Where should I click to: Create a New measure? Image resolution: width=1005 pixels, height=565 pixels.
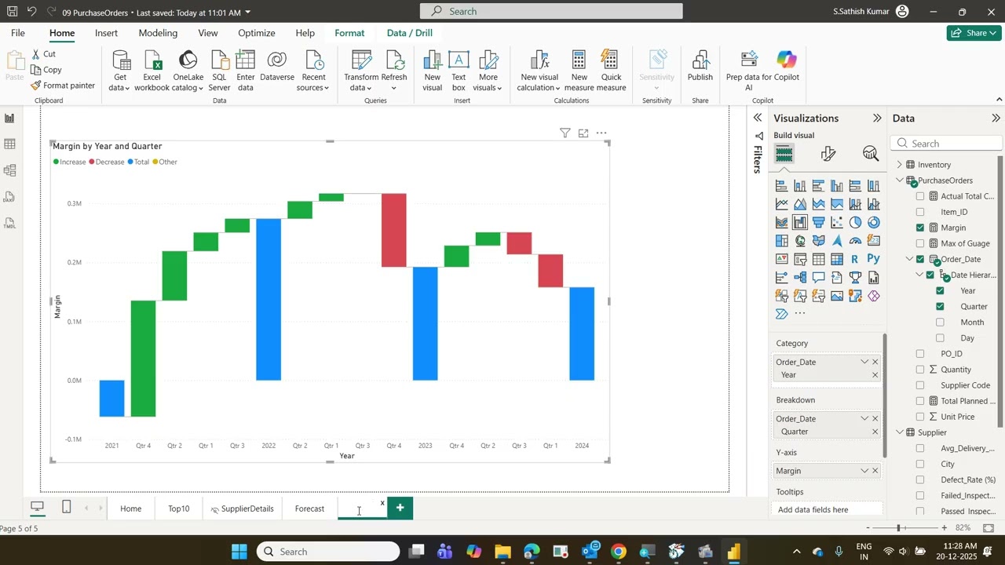coord(579,71)
